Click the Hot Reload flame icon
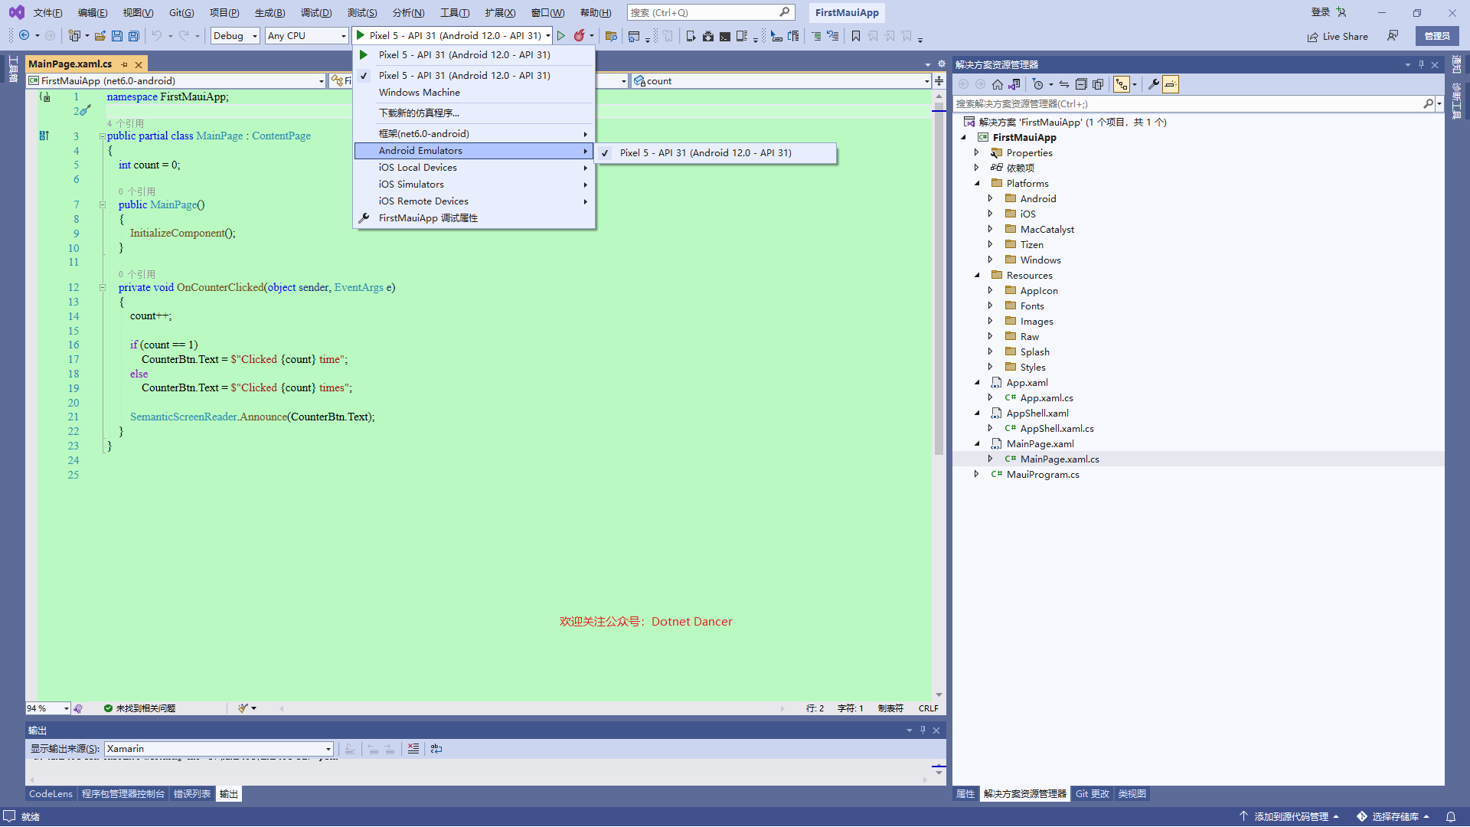Viewport: 1470px width, 827px height. pos(580,36)
